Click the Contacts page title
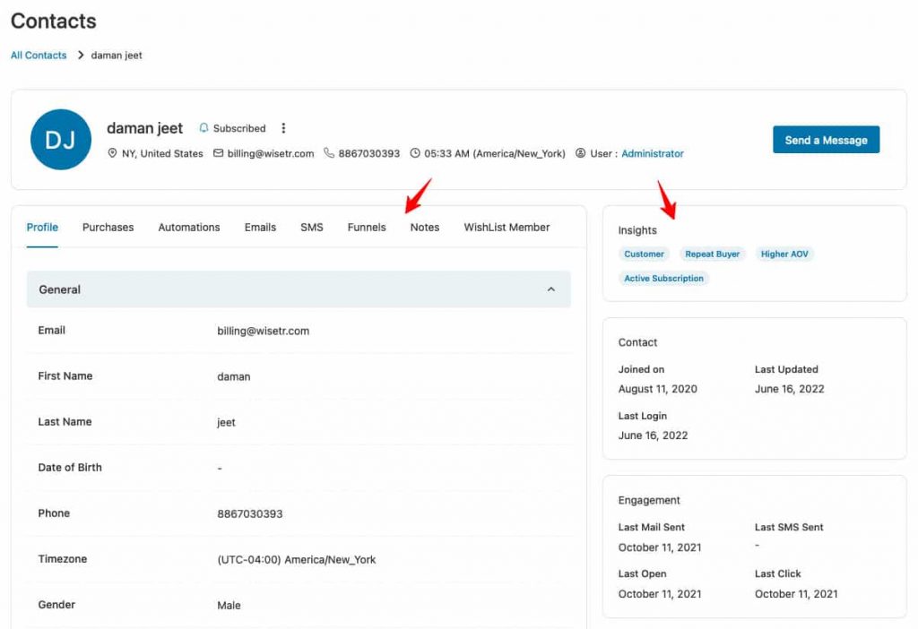918x629 pixels. pos(53,22)
